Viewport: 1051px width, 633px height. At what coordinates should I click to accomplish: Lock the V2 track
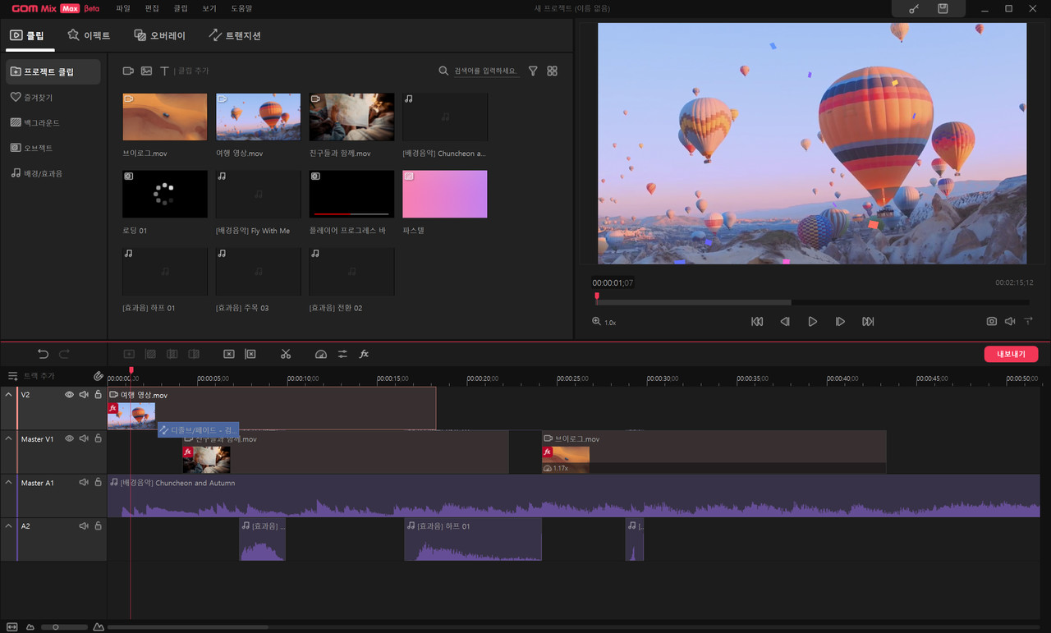98,395
